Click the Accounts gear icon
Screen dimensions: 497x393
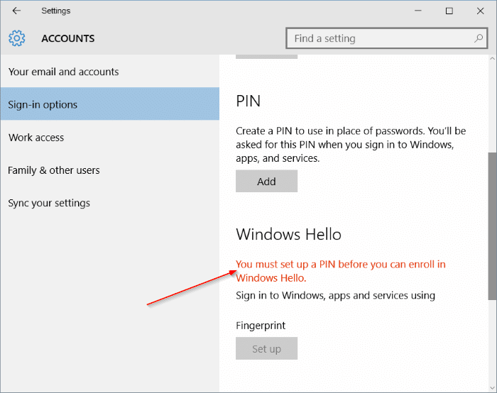point(17,38)
